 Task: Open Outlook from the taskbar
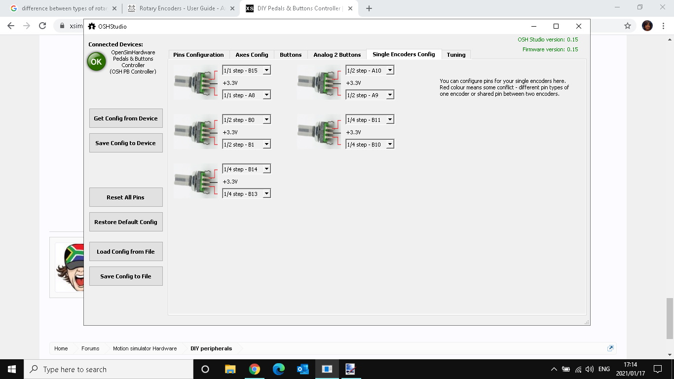(x=302, y=369)
